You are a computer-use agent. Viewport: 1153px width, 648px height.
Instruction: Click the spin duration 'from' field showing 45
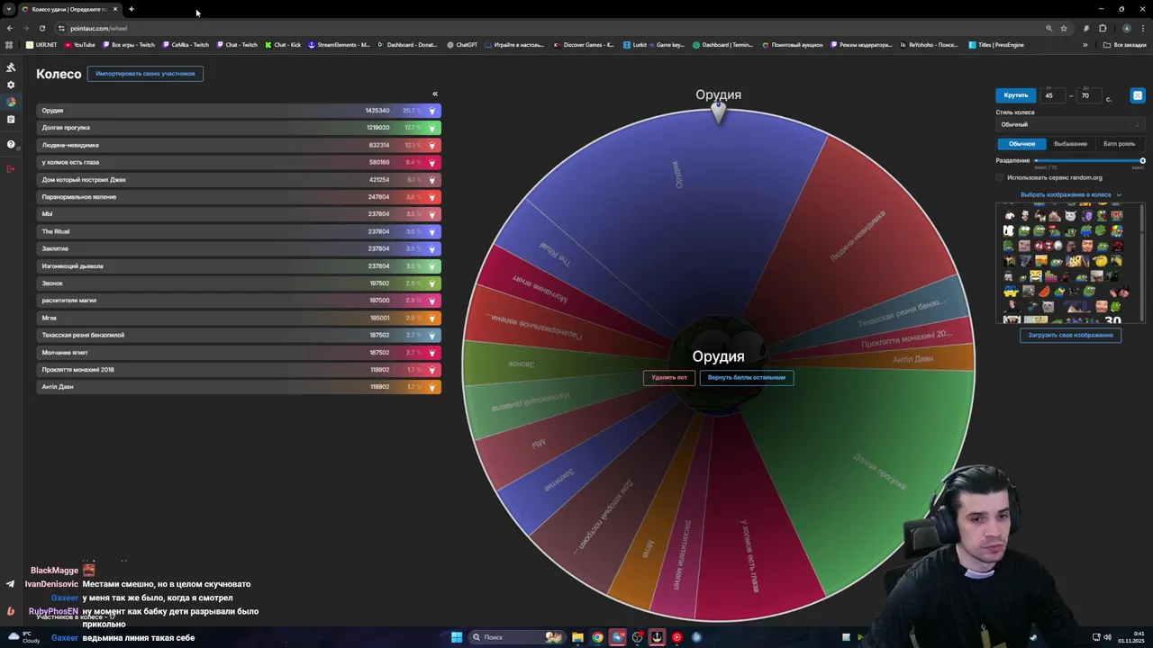(1053, 95)
